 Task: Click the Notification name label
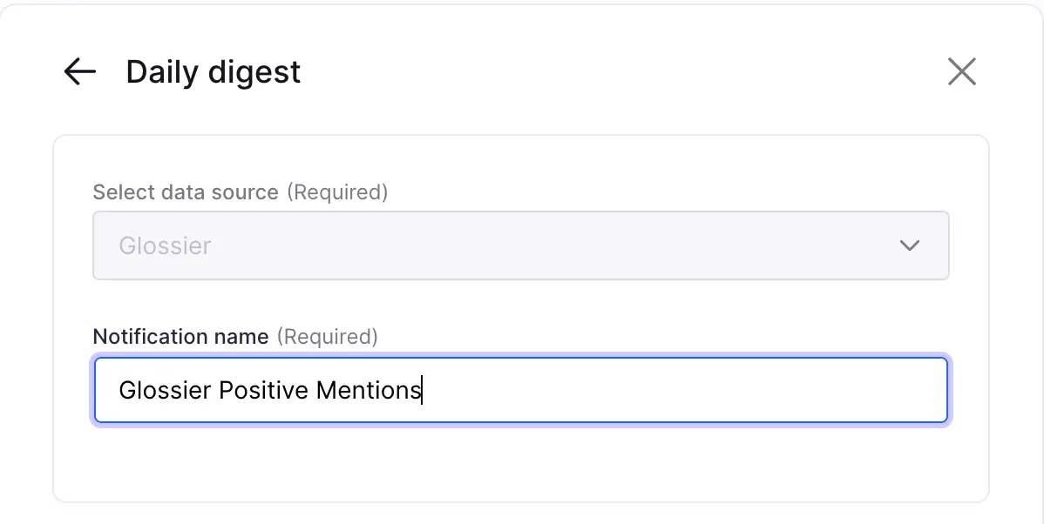(180, 337)
